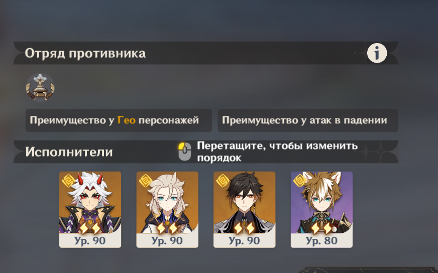Viewport: 438px width, 273px height.
Task: Click the lightning energy icons on Zhongli's card
Action: [x=245, y=228]
